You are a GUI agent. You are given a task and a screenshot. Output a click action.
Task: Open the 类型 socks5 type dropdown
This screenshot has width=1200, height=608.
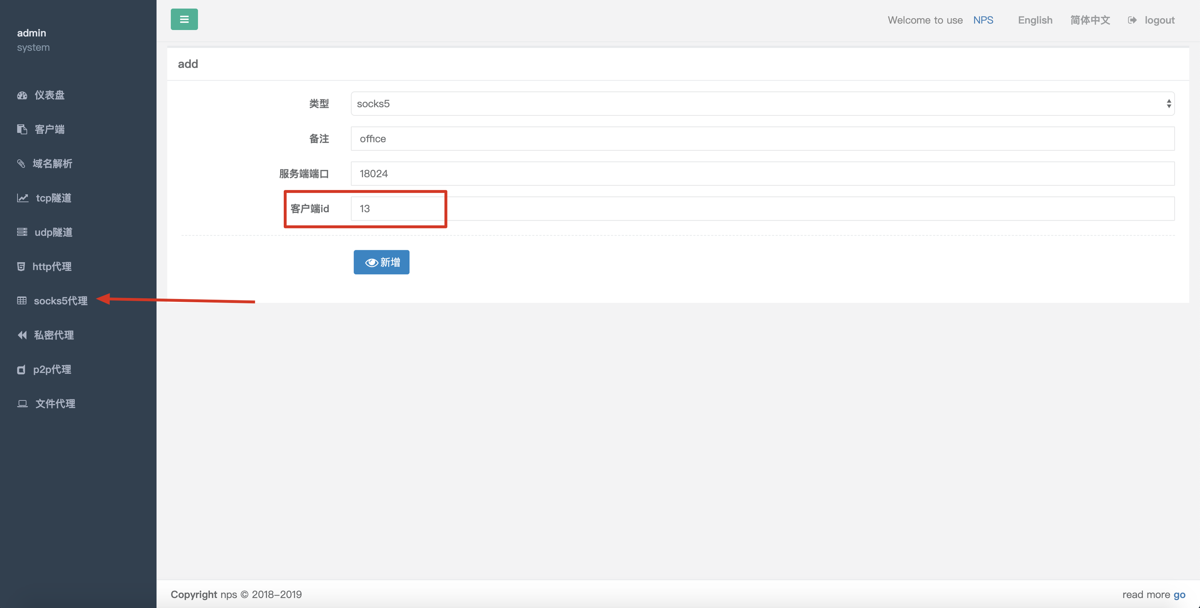click(x=763, y=104)
